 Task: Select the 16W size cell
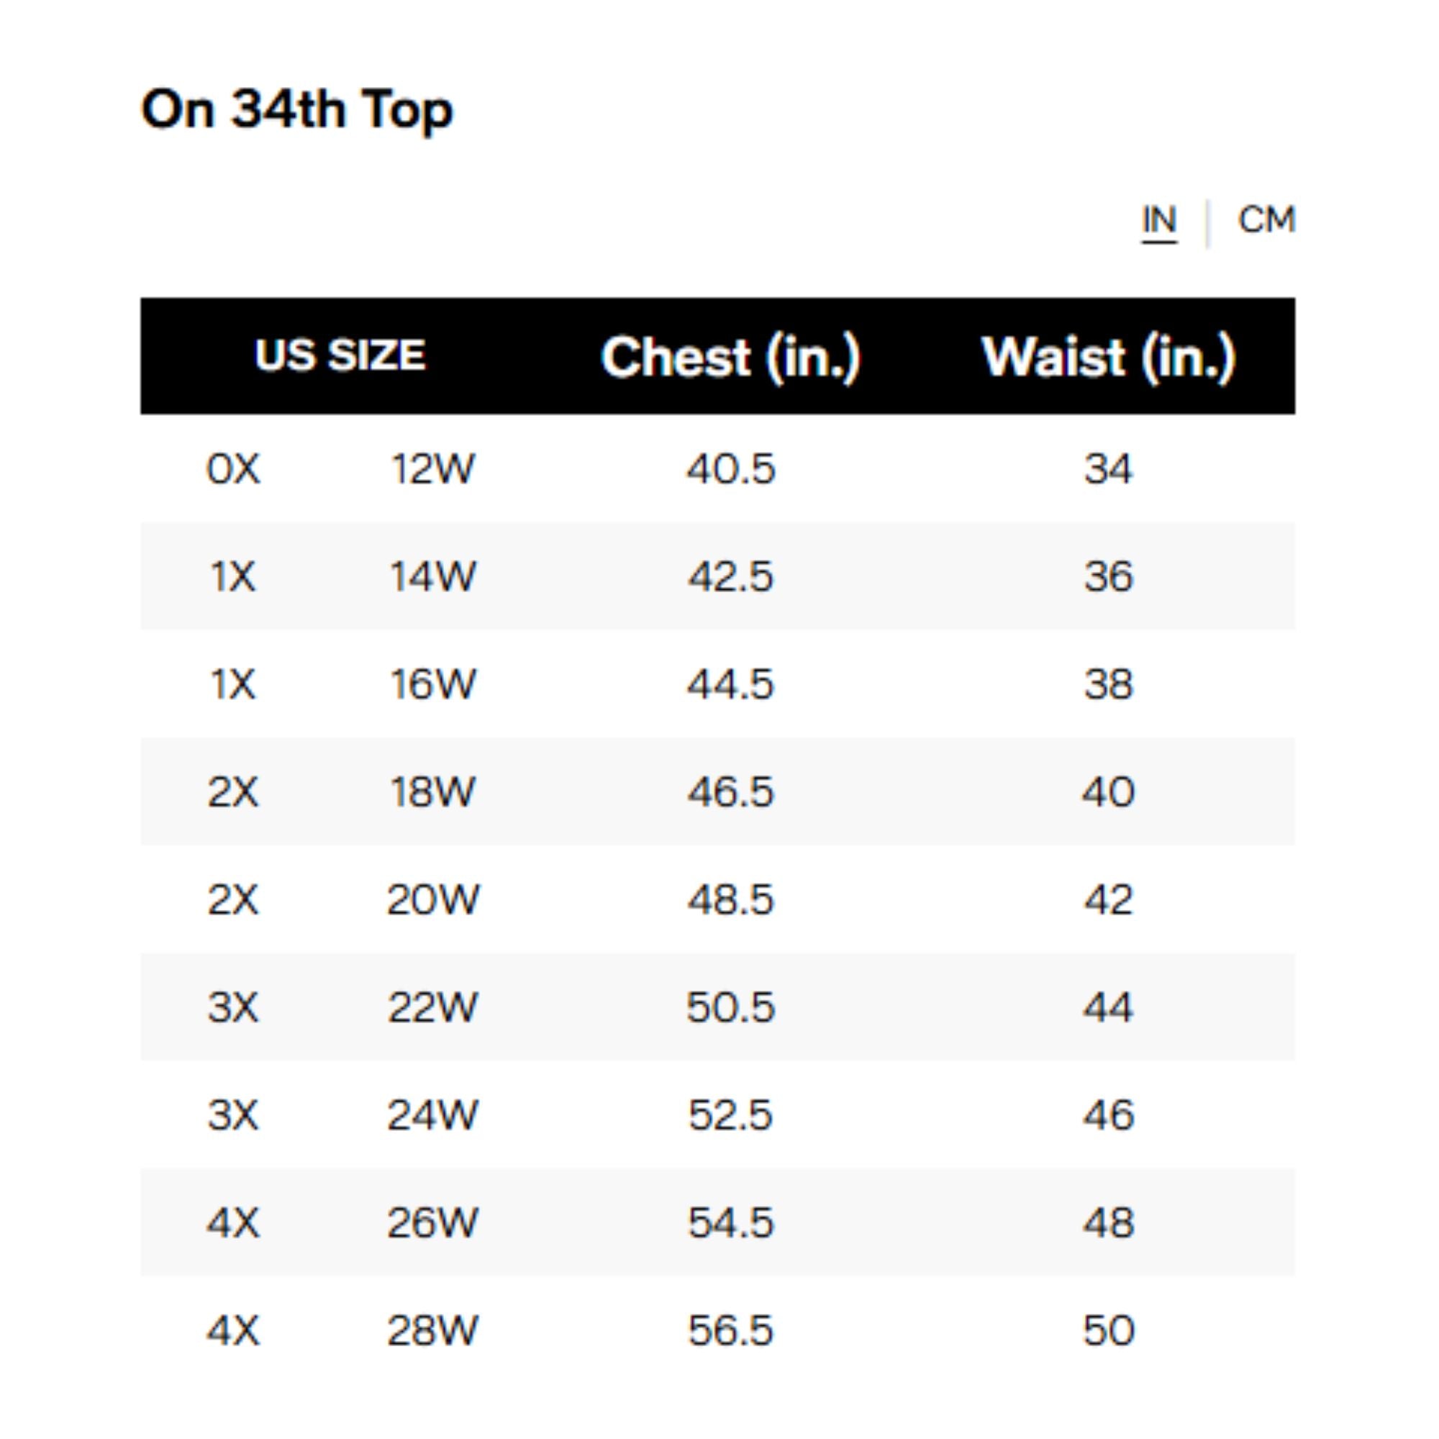pyautogui.click(x=432, y=684)
